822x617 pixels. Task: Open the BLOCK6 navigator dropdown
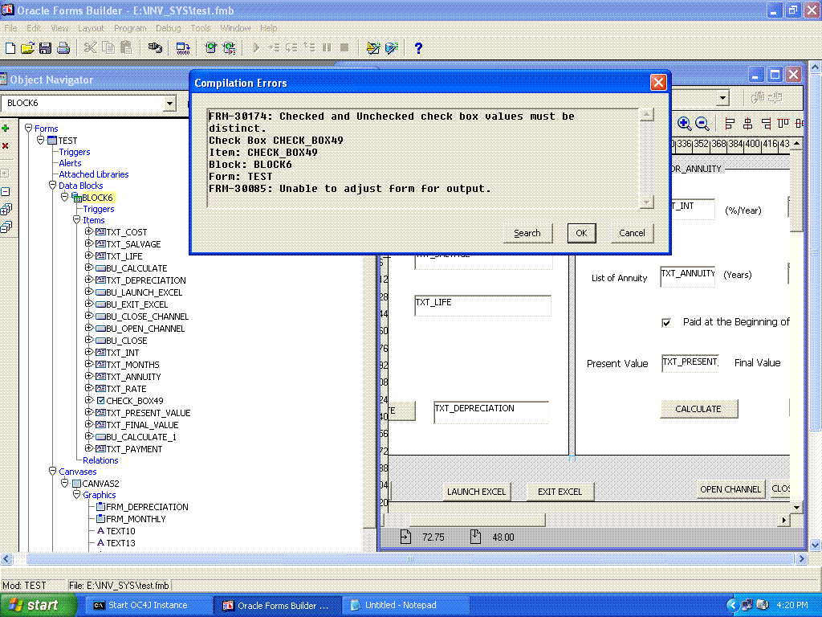(x=169, y=104)
